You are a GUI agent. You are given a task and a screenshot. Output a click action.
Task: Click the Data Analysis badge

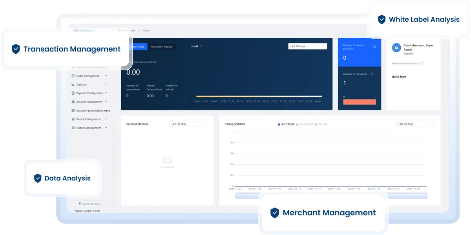[x=63, y=178]
